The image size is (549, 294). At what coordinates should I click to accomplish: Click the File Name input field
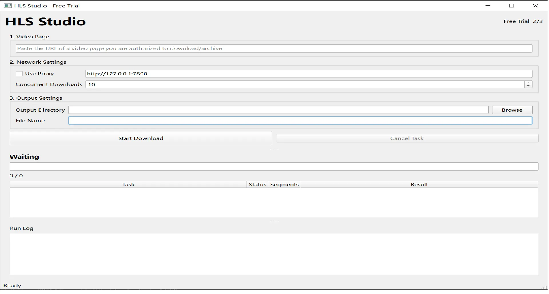(x=300, y=120)
